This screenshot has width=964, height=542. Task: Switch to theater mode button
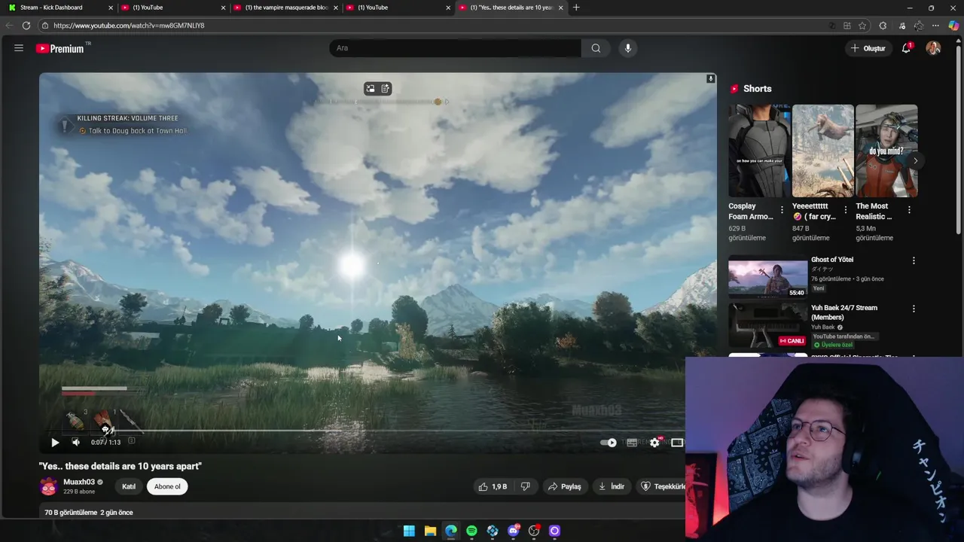677,443
